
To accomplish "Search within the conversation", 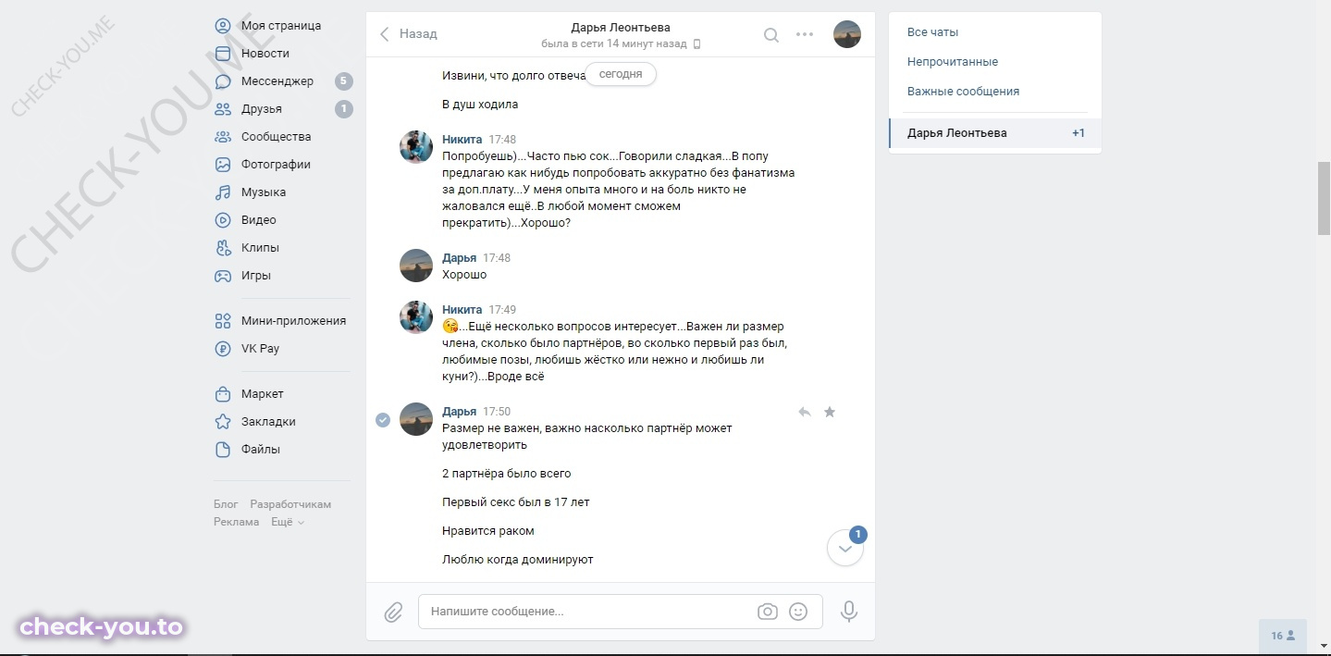I will tap(771, 35).
